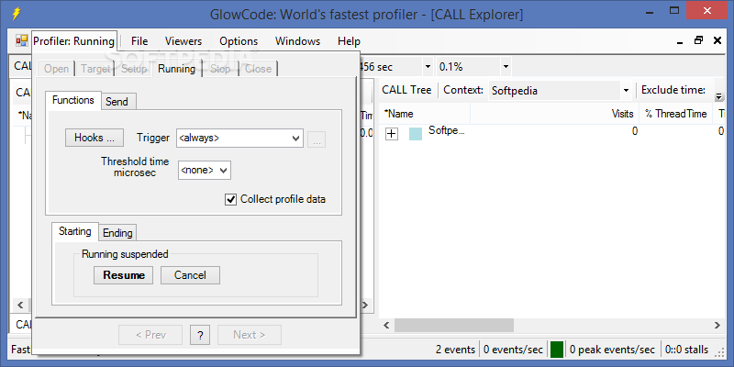Uncheck Collect profile data
Screen dimensions: 734x367
pos(231,199)
